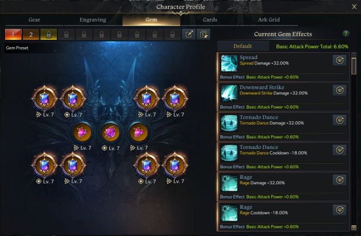Select the Tornado Dance Damage skill icon

[229, 123]
